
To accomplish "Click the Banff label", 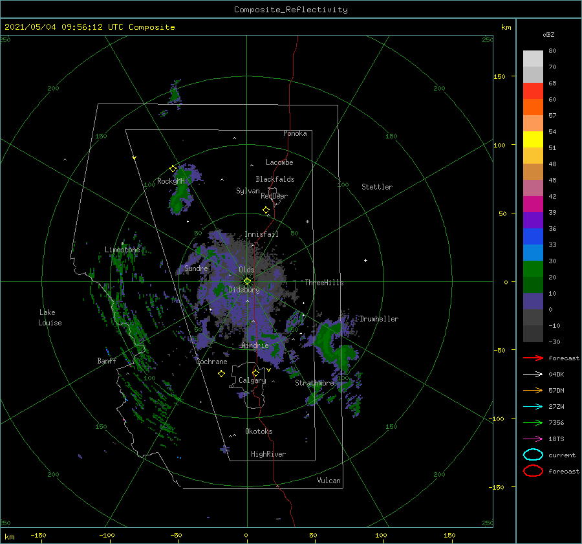I will pos(107,360).
